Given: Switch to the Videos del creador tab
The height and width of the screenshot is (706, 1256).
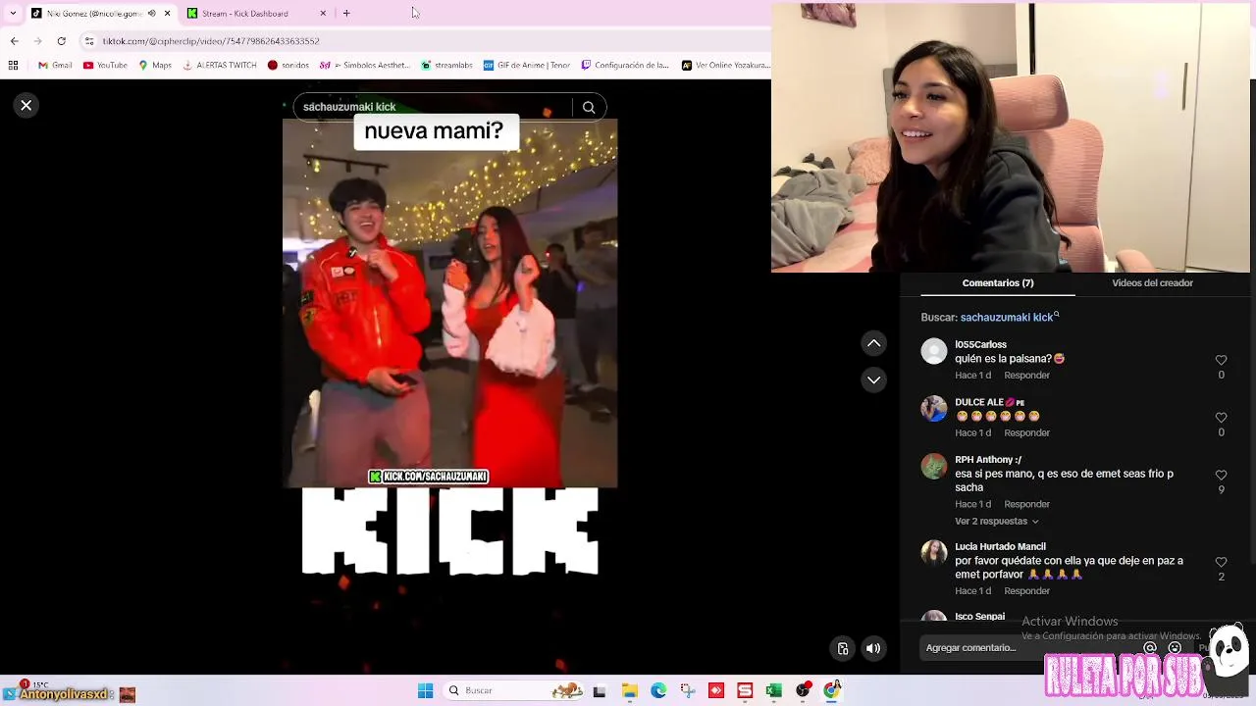Looking at the screenshot, I should pos(1152,283).
